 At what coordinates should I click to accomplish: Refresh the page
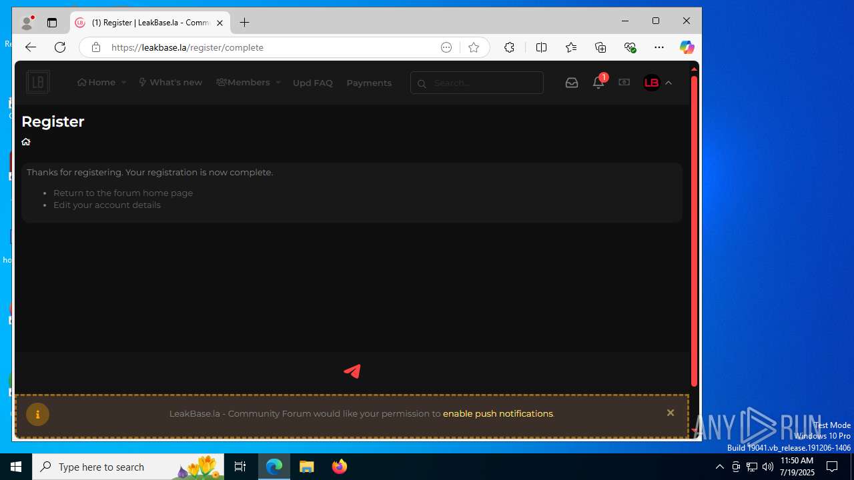click(x=60, y=47)
